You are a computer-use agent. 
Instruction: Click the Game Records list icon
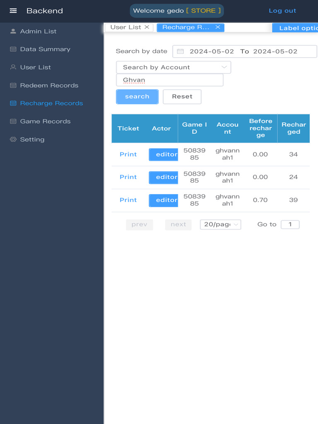[x=13, y=121]
